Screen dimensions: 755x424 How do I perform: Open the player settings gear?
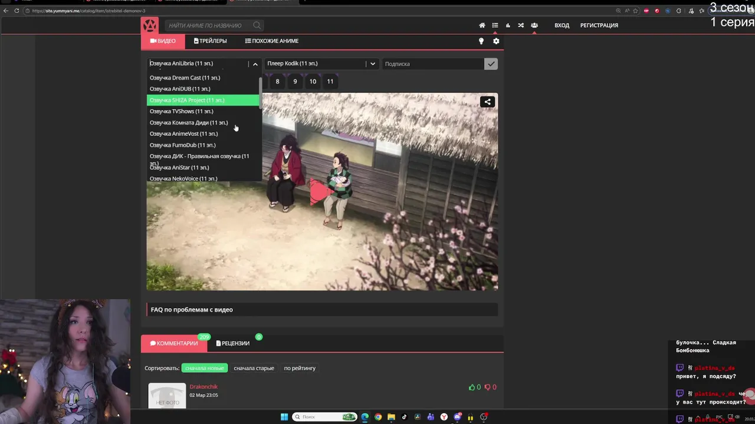(496, 41)
